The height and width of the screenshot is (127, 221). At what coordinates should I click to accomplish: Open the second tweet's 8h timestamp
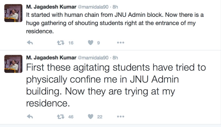(115, 58)
